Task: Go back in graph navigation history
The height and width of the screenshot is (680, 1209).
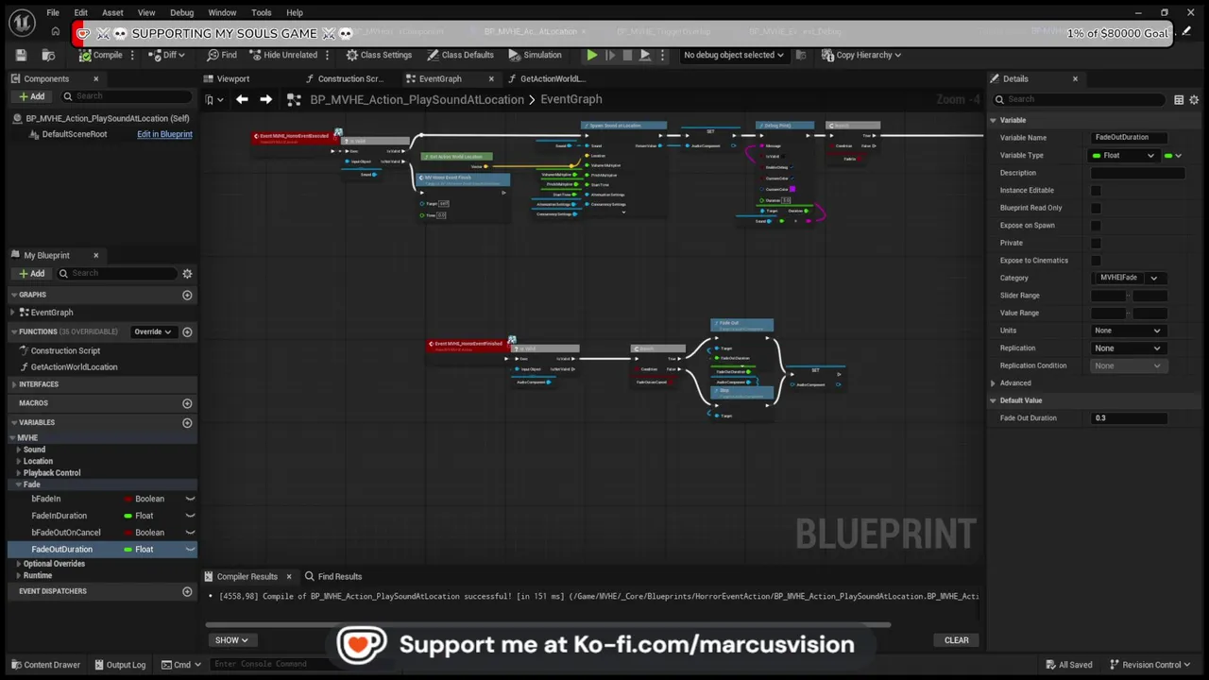Action: click(x=242, y=99)
